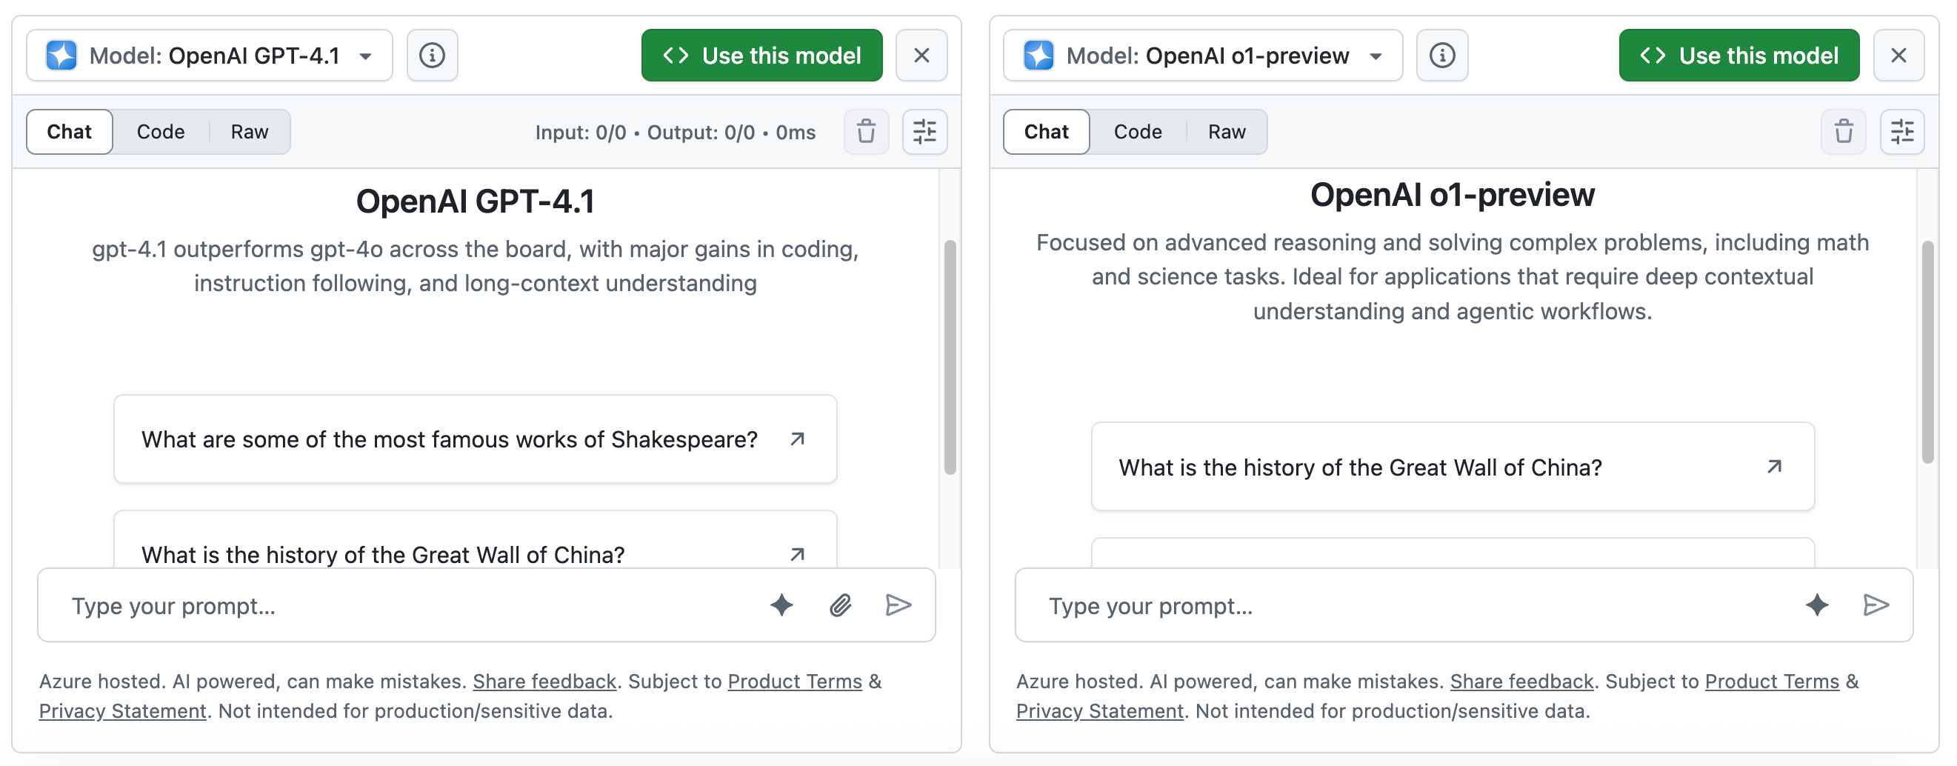Screen dimensions: 1957x766
Task: Click the sparkle icon in GPT-4.1 prompt box
Action: point(781,605)
